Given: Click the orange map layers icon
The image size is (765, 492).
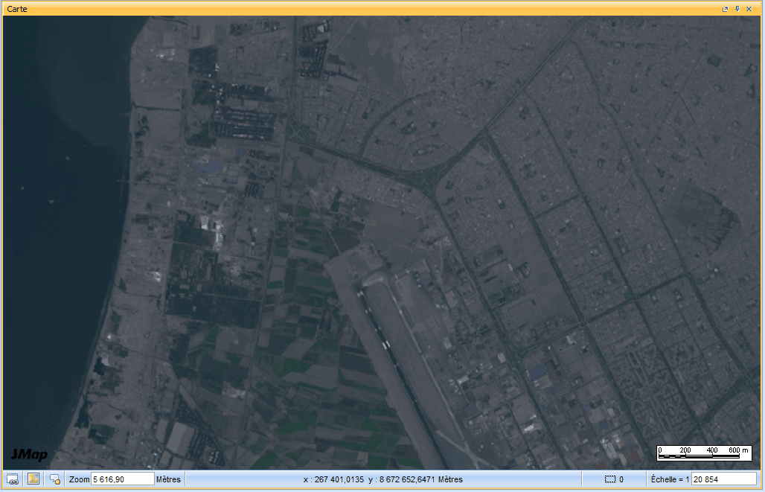Looking at the screenshot, I should 33,479.
